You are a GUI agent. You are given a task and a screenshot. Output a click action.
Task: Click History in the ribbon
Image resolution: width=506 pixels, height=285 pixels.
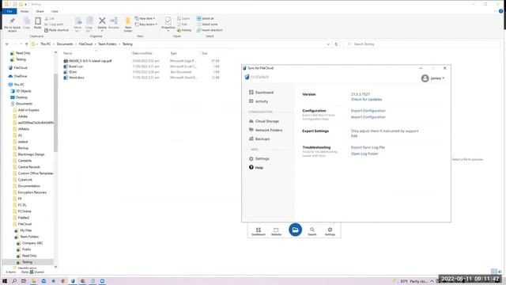[x=184, y=30]
